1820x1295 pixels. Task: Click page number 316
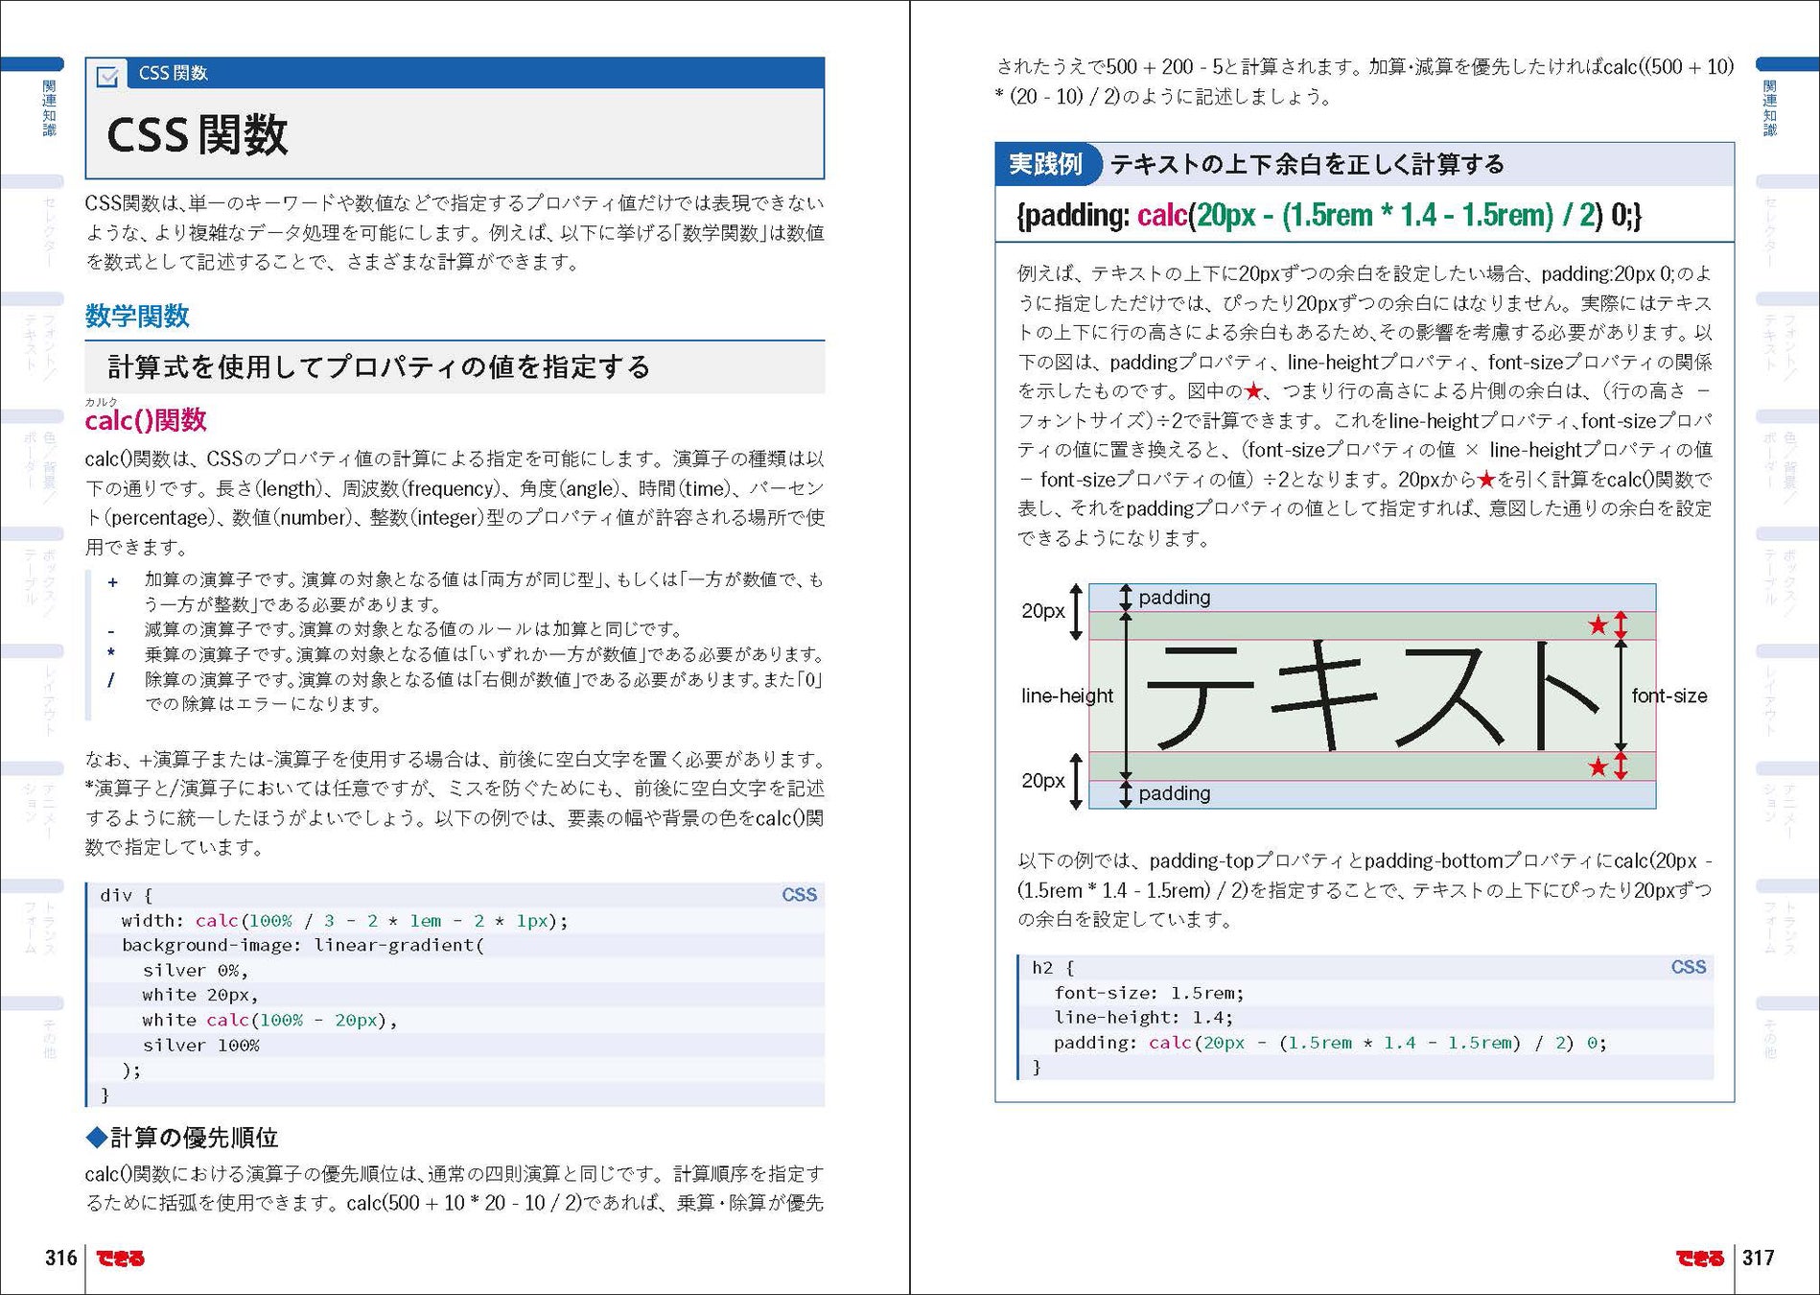(x=61, y=1258)
